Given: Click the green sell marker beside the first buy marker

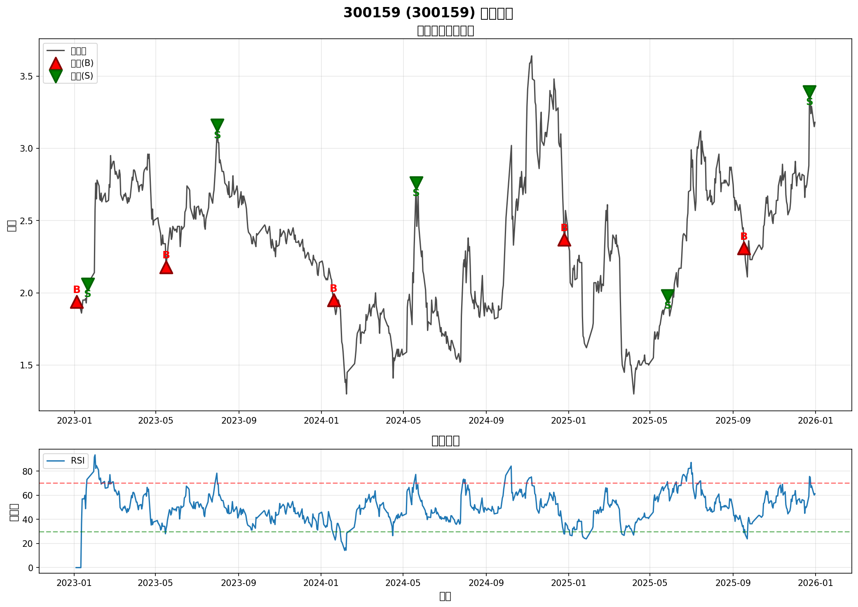Looking at the screenshot, I should coord(88,284).
